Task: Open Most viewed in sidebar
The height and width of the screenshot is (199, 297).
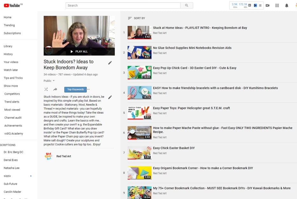Action: point(12,110)
